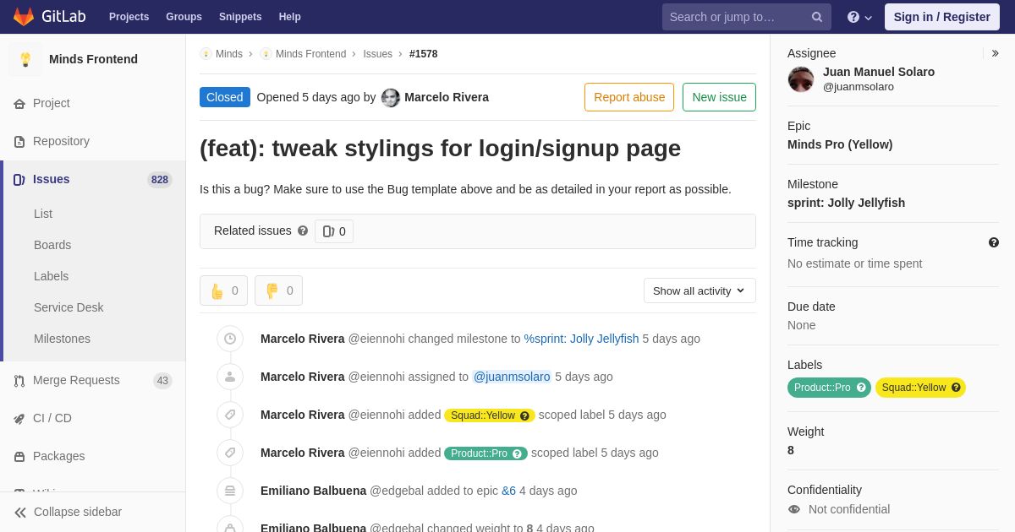
Task: Collapse the right sidebar with double arrow
Action: [995, 53]
